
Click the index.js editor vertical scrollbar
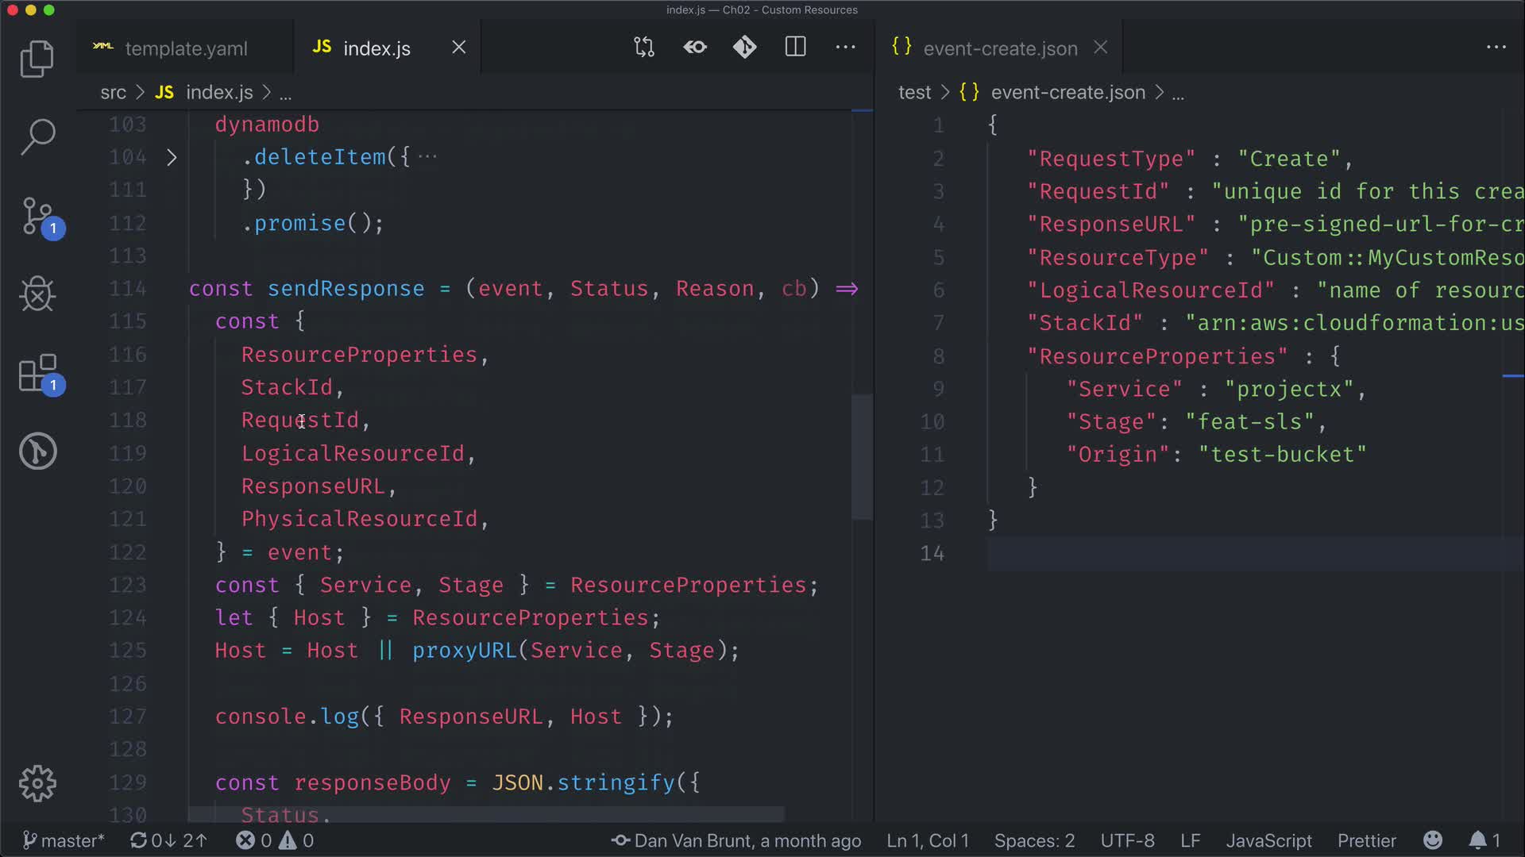point(862,456)
